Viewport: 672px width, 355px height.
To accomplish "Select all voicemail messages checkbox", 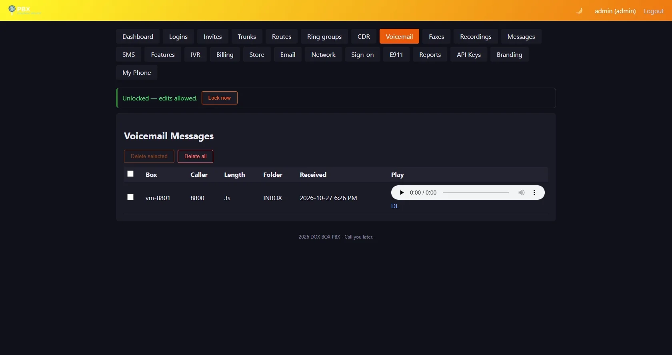I will 130,174.
